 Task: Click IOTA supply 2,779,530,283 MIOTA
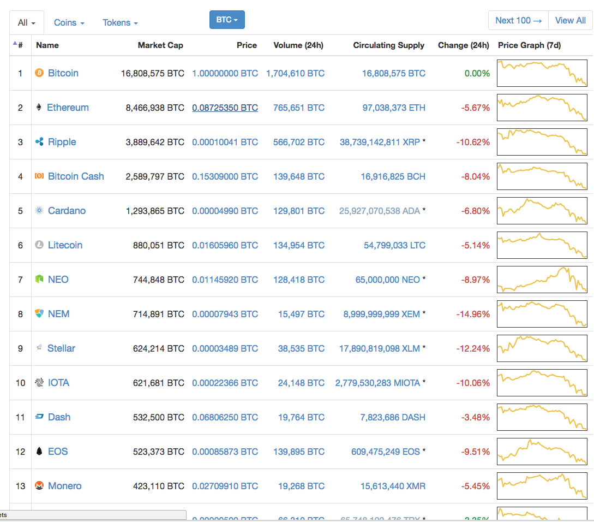click(377, 383)
